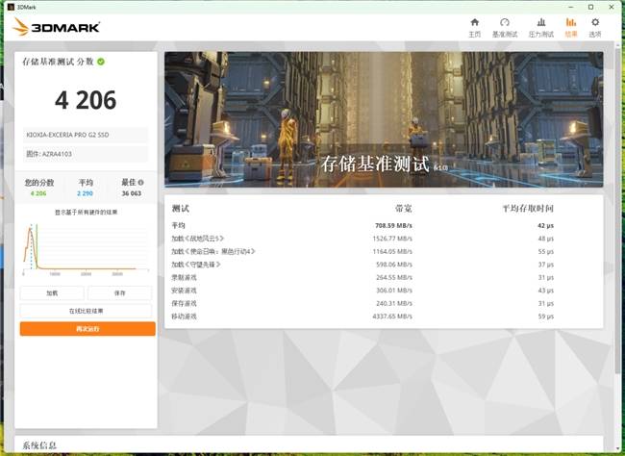The height and width of the screenshot is (456, 625).
Task: Click the 42 µs average access time
Action: (x=546, y=225)
